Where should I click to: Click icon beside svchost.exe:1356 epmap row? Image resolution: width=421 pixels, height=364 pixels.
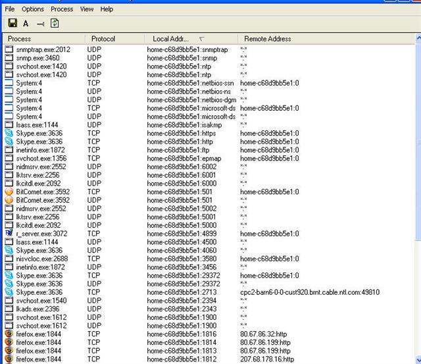[x=9, y=158]
